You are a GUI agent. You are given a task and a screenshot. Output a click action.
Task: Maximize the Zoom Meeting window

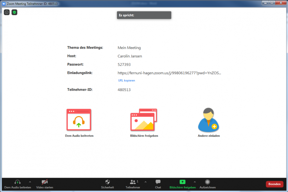coord(272,3)
